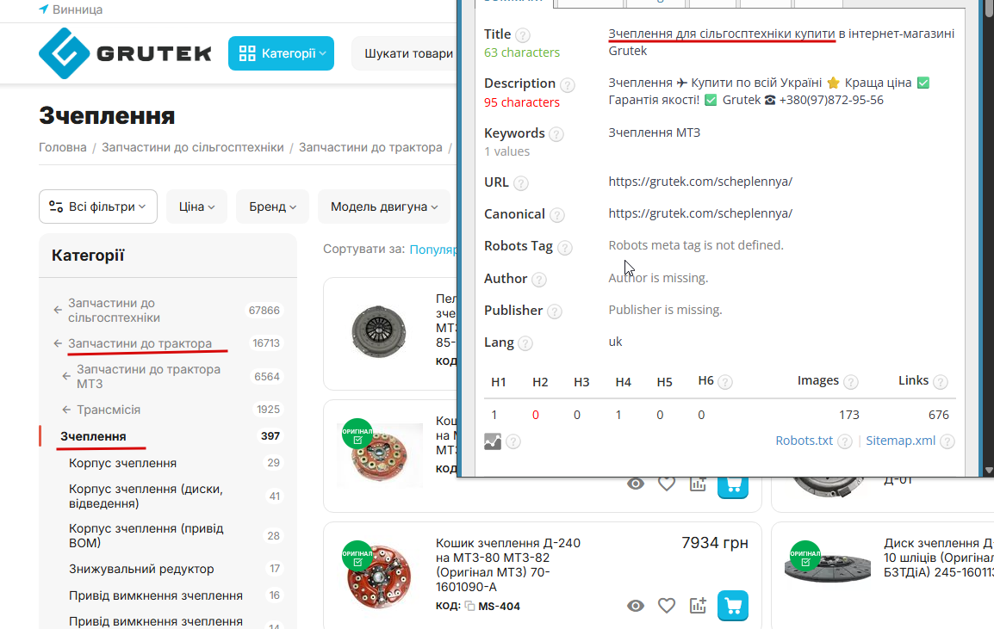
Task: Click help icon next to Title
Action: [x=522, y=34]
